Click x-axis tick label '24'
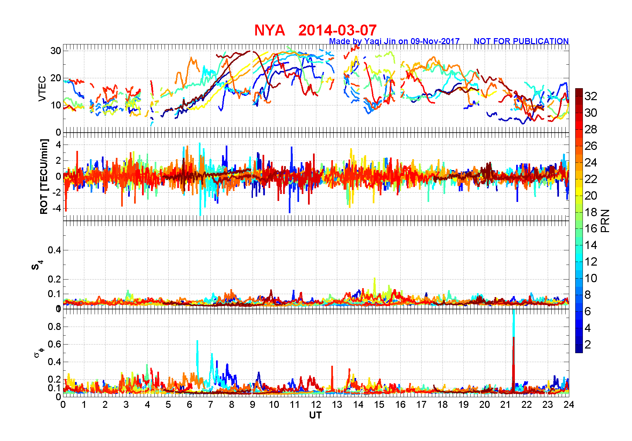632x441 pixels. pos(569,405)
